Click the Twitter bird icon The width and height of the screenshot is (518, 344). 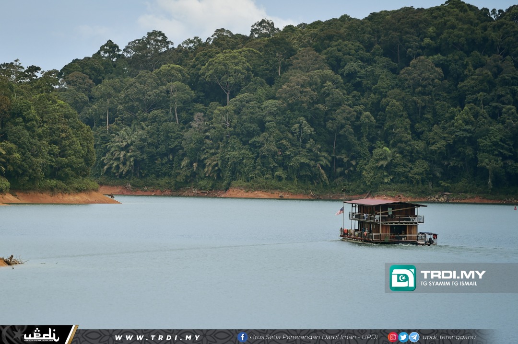(x=403, y=337)
